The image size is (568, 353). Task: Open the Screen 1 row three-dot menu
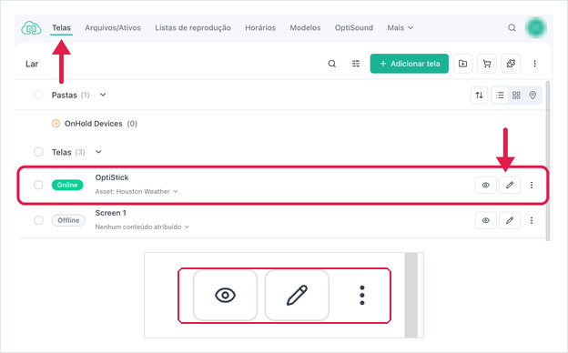pyautogui.click(x=532, y=220)
